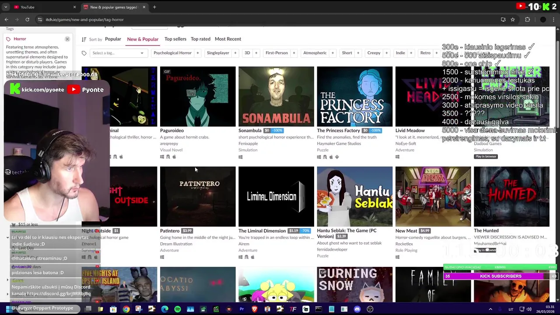560x315 pixels.
Task: Open Sonambula game thumbnail
Action: point(276,96)
